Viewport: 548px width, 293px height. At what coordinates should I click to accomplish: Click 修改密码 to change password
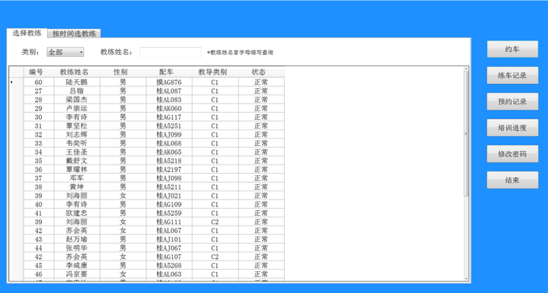tap(512, 154)
